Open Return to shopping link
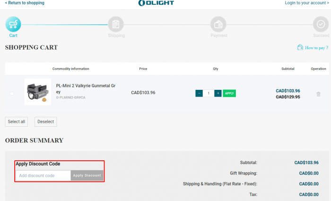Screen dimensions: 331x201 click(x=25, y=3)
